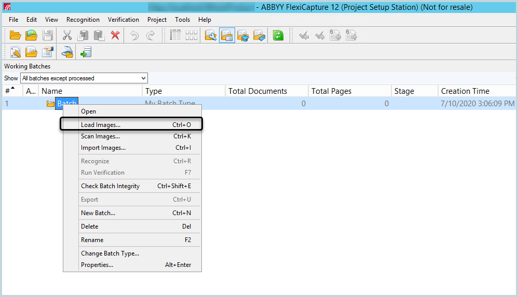Viewport: 518px width, 297px height.
Task: Click the gray document with right arrow icon
Action: tap(351, 35)
